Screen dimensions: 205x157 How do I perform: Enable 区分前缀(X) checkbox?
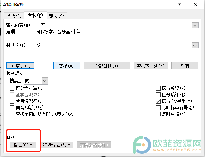pos(158,89)
